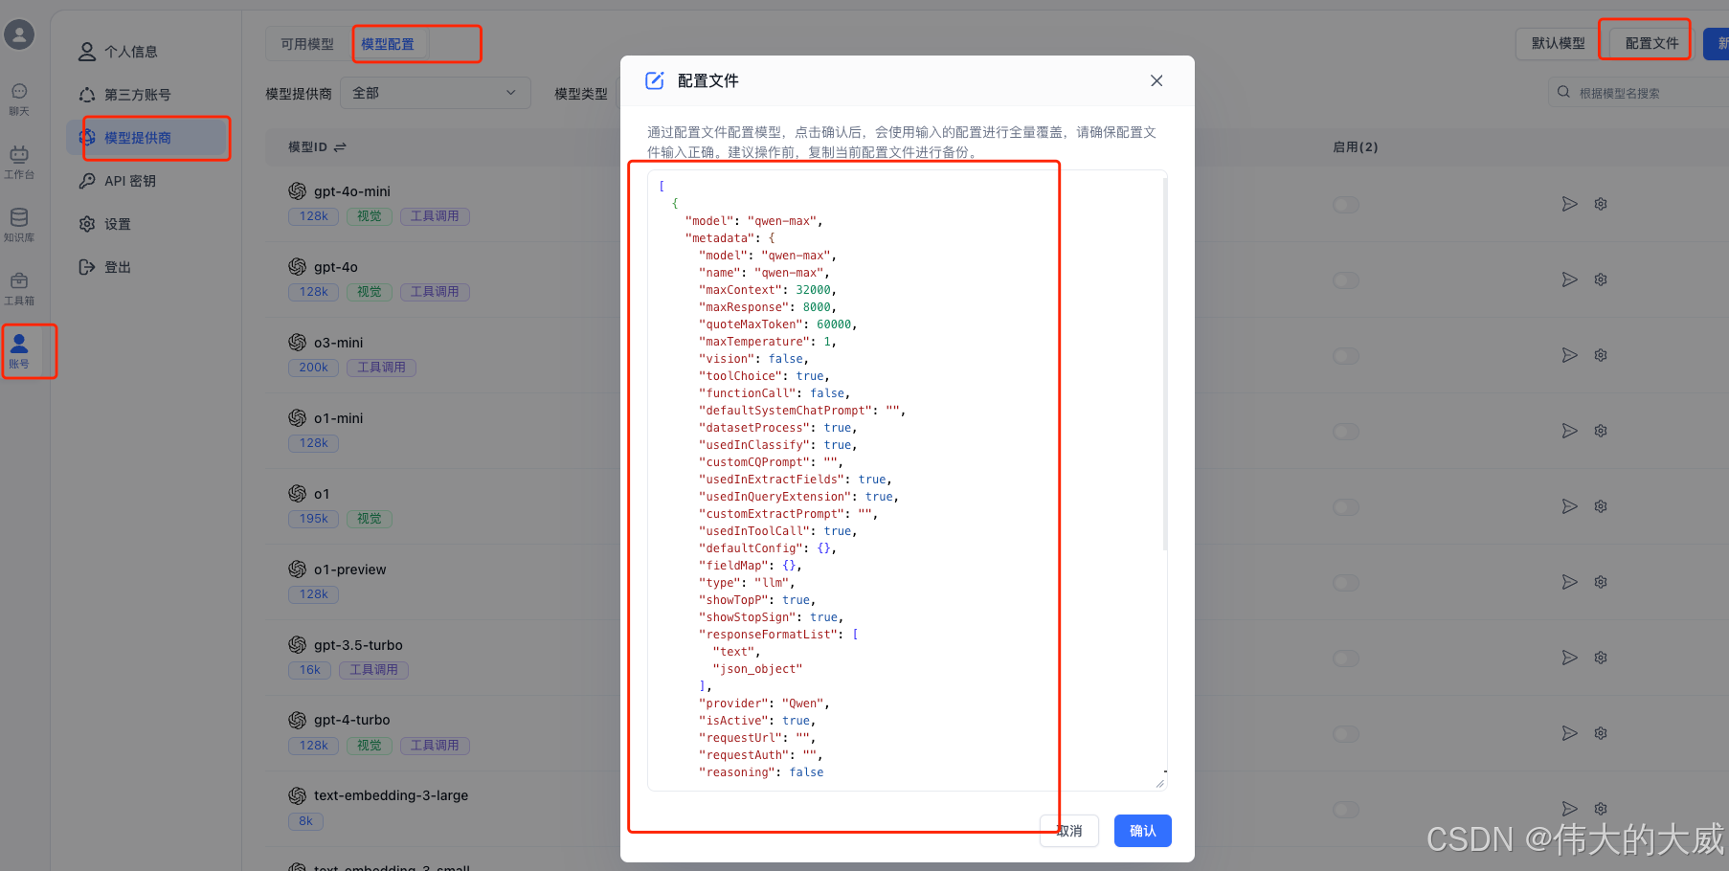Click the test send icon for gpt-4-turbo

coord(1569,733)
